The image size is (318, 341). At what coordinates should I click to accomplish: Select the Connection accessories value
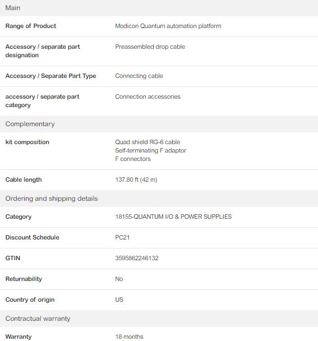[x=148, y=96]
